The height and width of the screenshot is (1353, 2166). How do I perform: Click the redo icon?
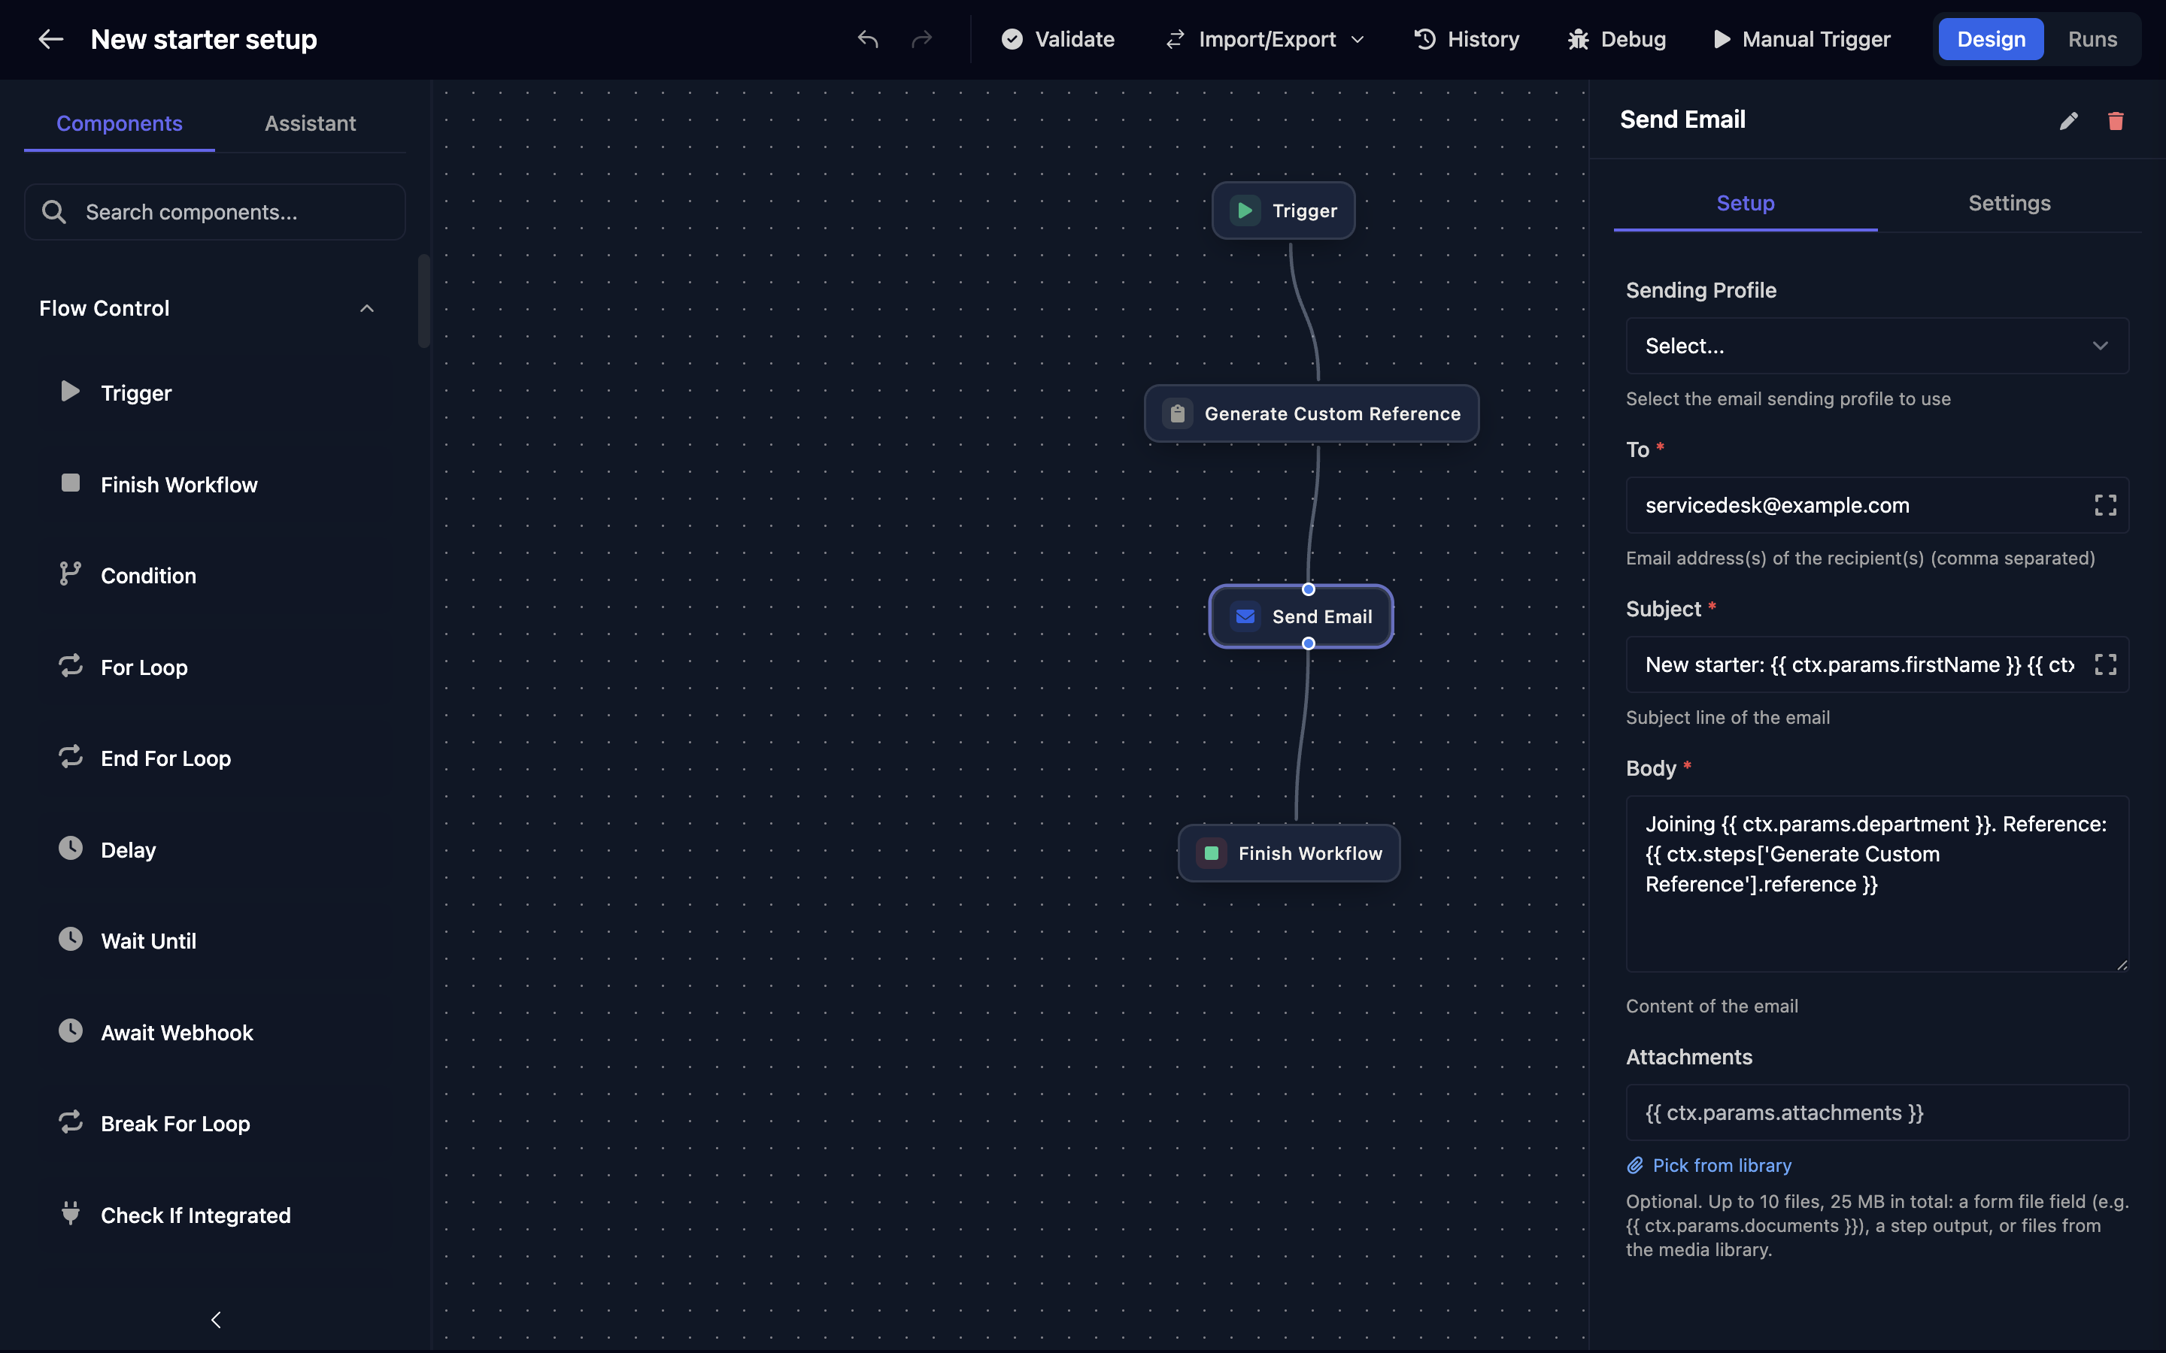[x=922, y=39]
